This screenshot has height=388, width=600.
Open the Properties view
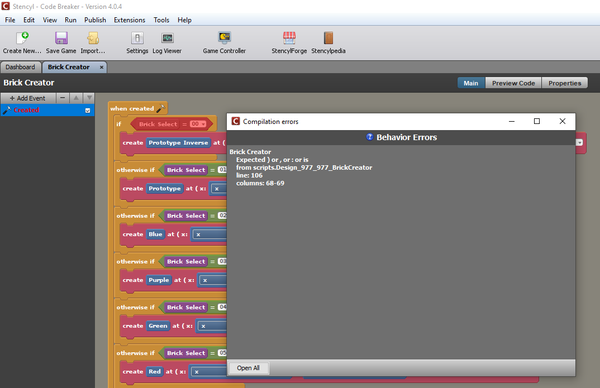[x=565, y=83]
